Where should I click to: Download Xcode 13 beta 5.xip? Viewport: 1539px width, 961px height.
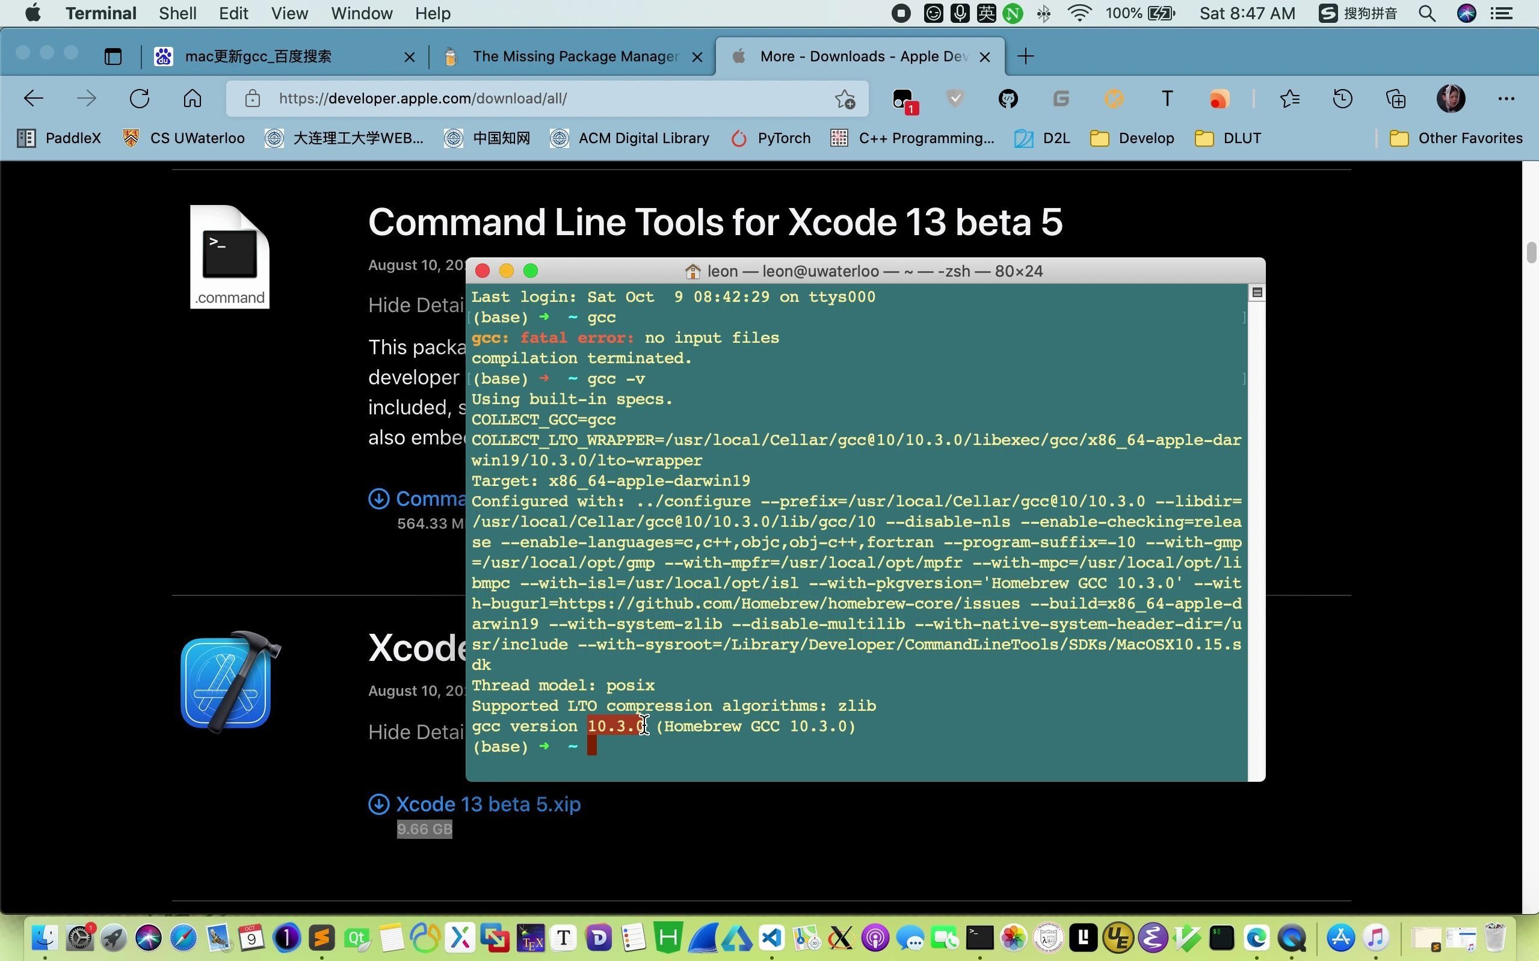(487, 804)
